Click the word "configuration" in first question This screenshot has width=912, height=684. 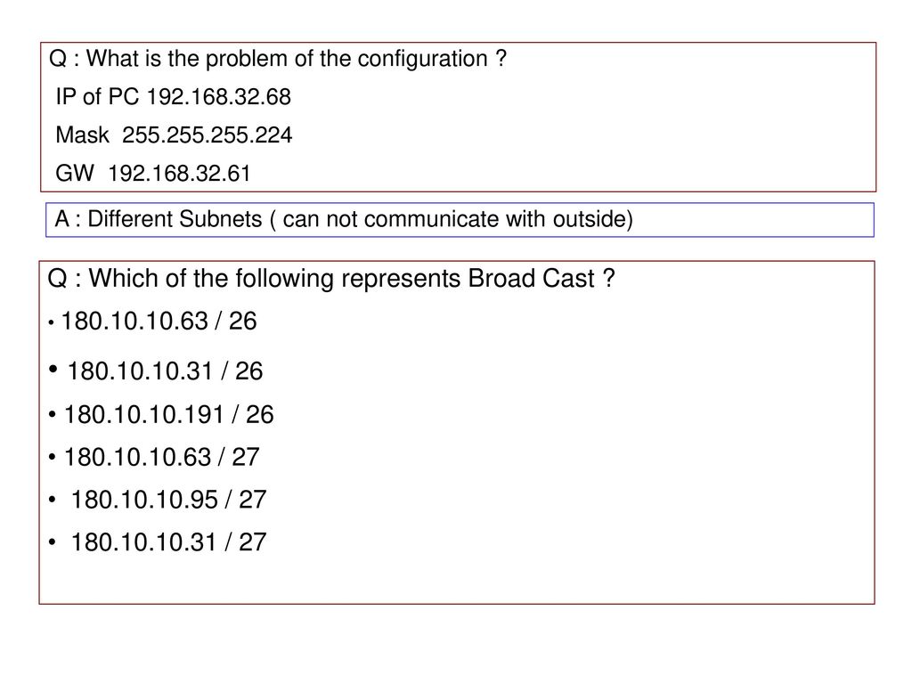tap(423, 59)
